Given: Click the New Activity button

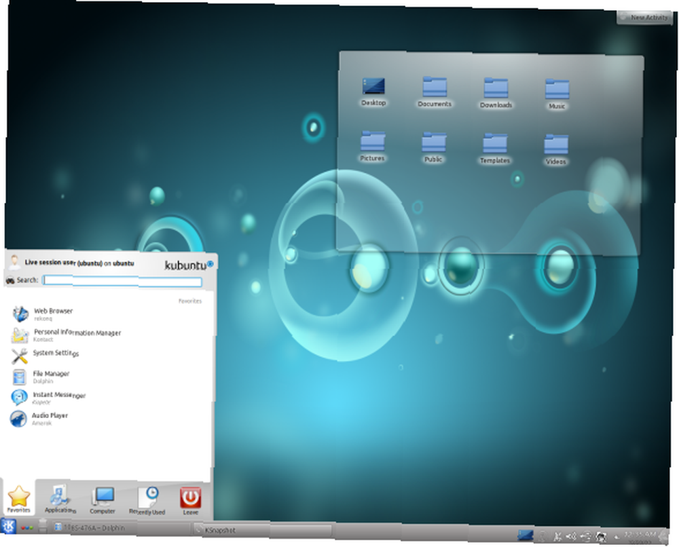Looking at the screenshot, I should coord(644,18).
